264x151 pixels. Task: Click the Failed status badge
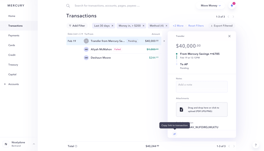pyautogui.click(x=117, y=49)
